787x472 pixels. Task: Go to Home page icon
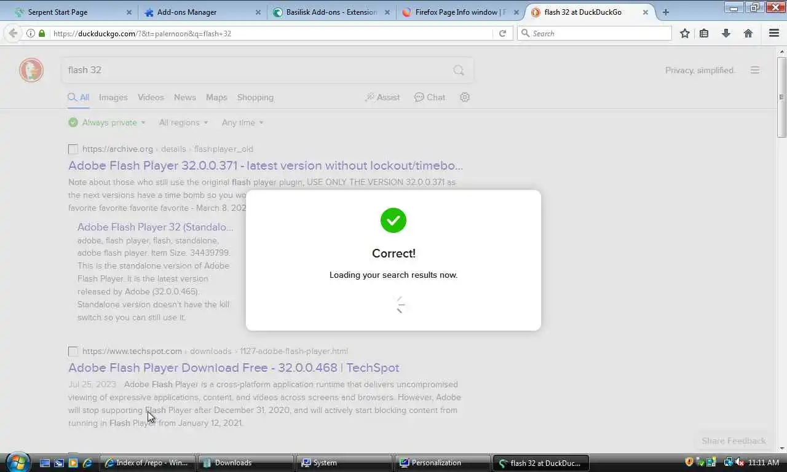[x=748, y=33]
